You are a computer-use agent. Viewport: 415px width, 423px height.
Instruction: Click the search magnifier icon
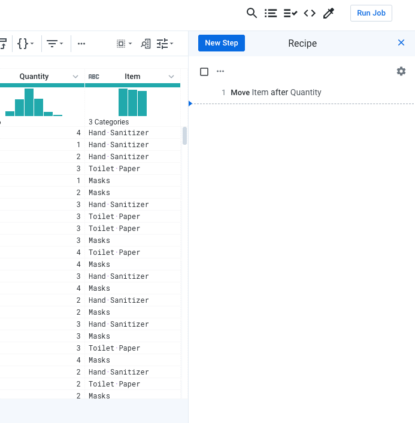pos(252,13)
